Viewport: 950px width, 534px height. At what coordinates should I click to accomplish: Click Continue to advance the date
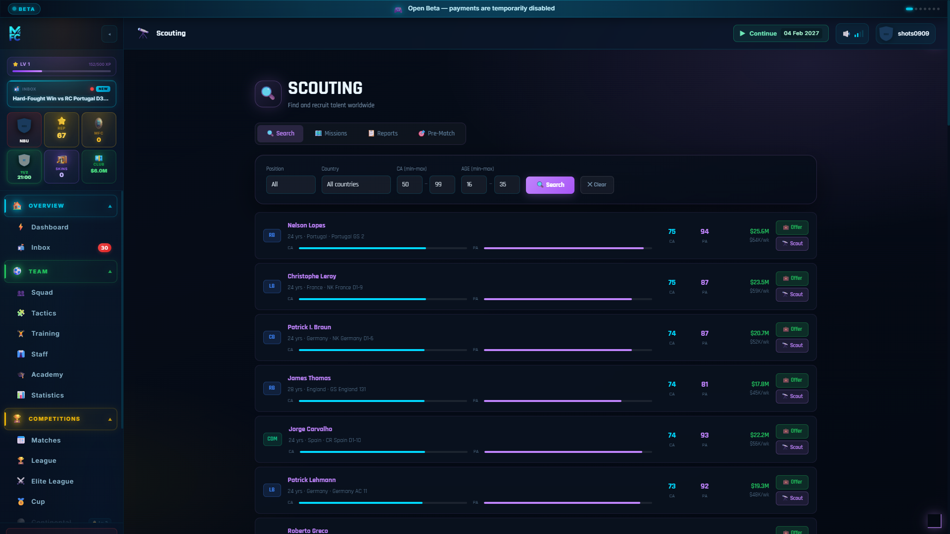point(781,34)
